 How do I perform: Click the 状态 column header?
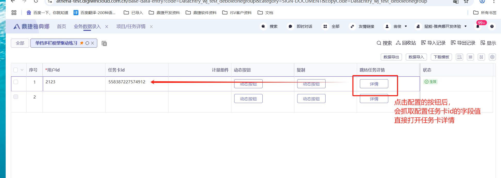pos(456,70)
